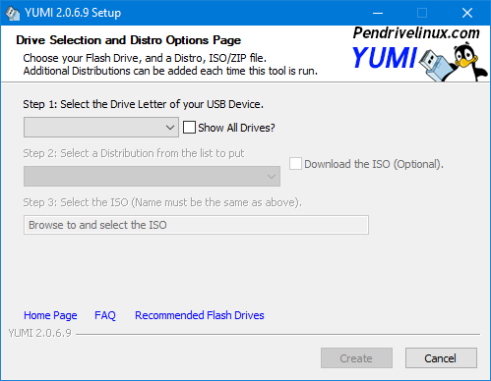
Task: Click the Cancel button
Action: [441, 358]
